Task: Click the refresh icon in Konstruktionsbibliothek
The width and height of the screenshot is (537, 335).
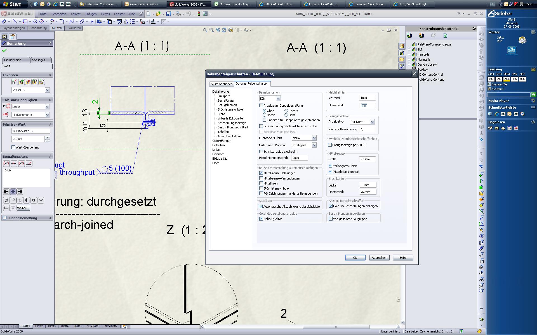Action: 445,35
